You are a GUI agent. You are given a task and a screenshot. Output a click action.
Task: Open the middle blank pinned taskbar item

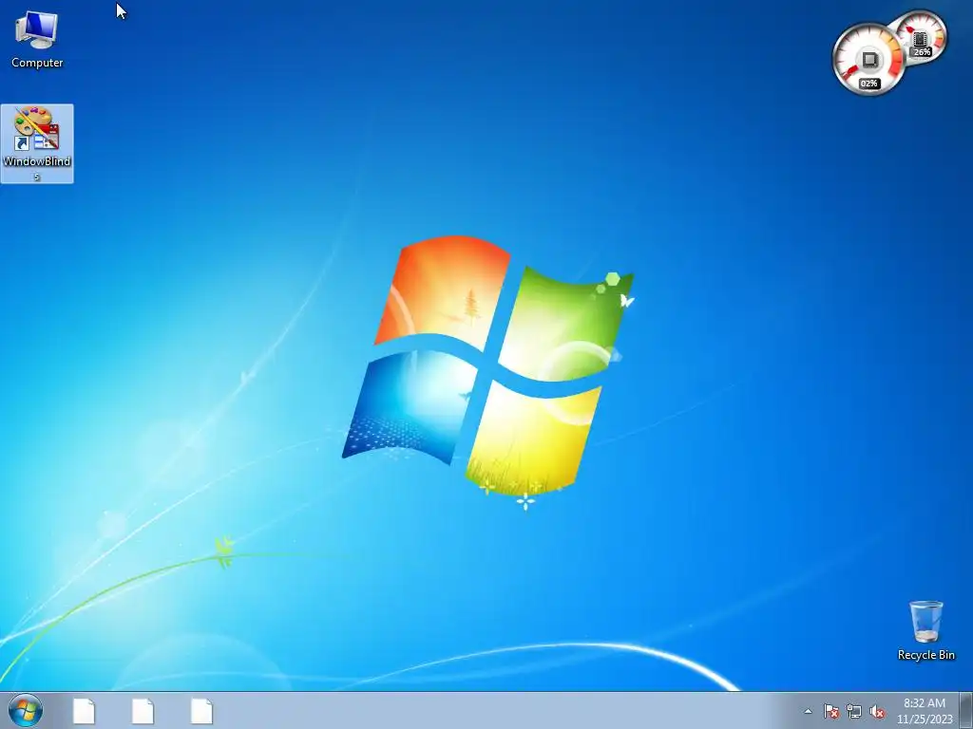[143, 711]
